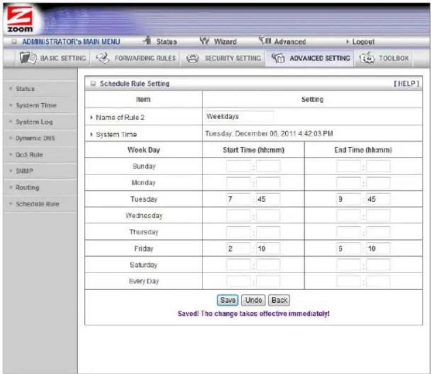Open Wizard in the top main menu
Screen dimensions: 431x374
[x=225, y=42]
